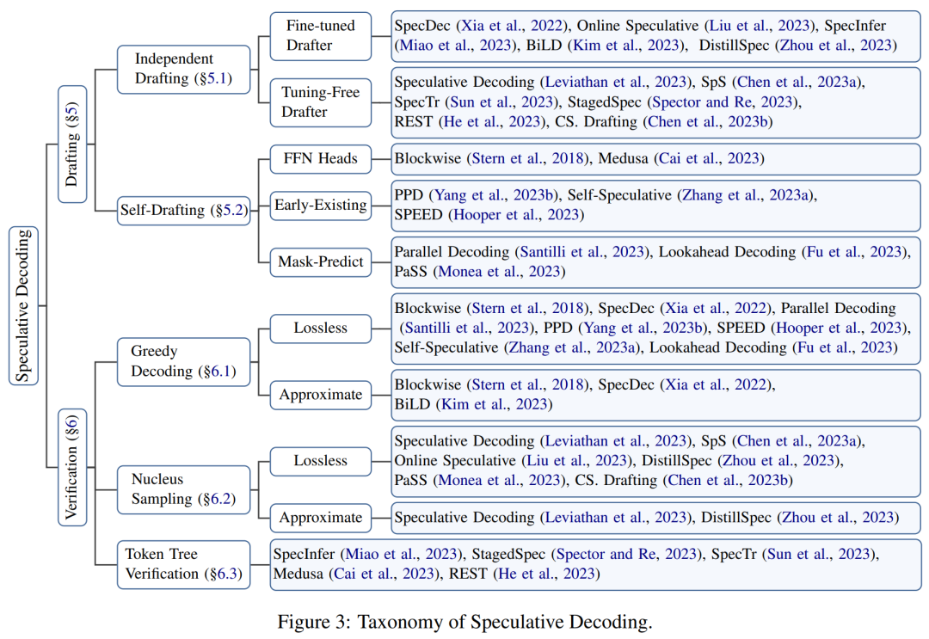Screen dimensions: 929x639
Task: Select the Verification (§6) node
Action: [72, 467]
